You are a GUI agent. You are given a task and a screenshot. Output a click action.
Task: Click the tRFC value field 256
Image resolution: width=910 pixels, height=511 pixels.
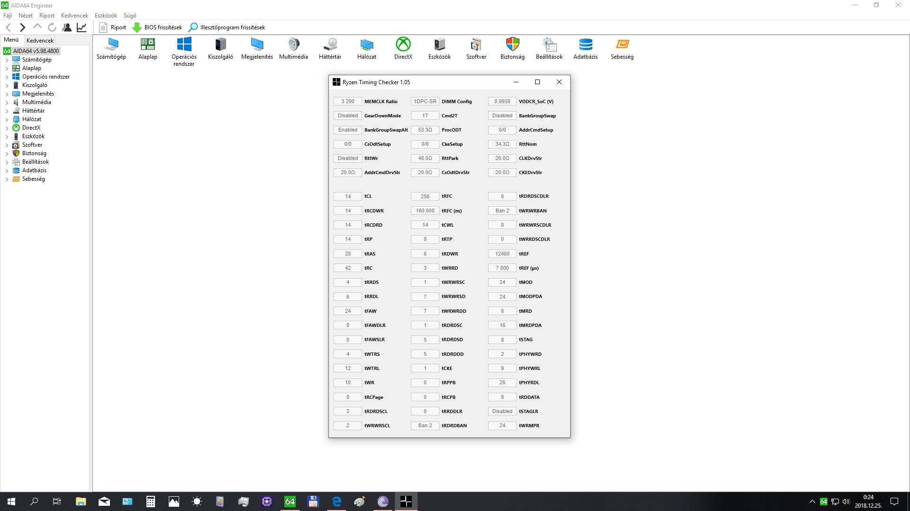click(x=425, y=196)
